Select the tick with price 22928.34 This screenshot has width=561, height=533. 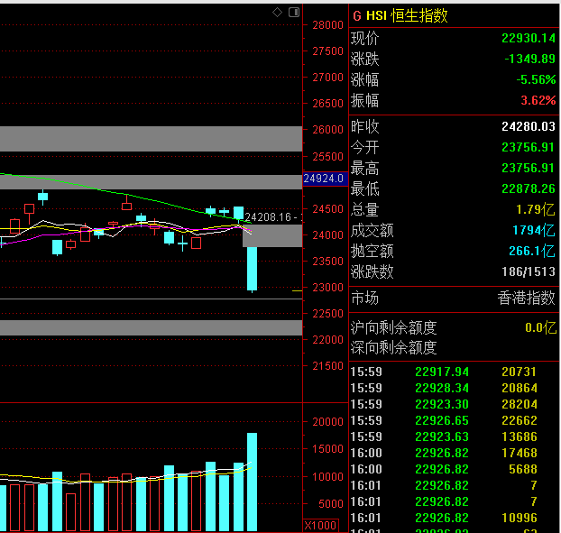[x=454, y=388]
